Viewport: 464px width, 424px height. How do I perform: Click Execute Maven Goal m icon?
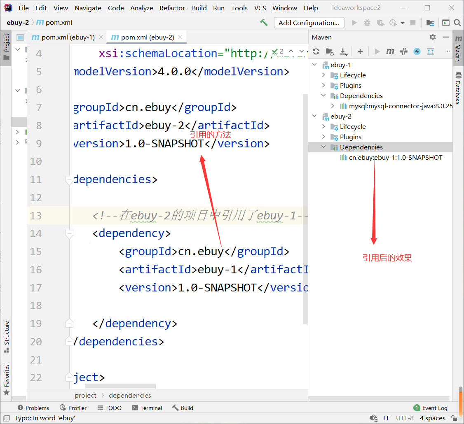point(390,52)
